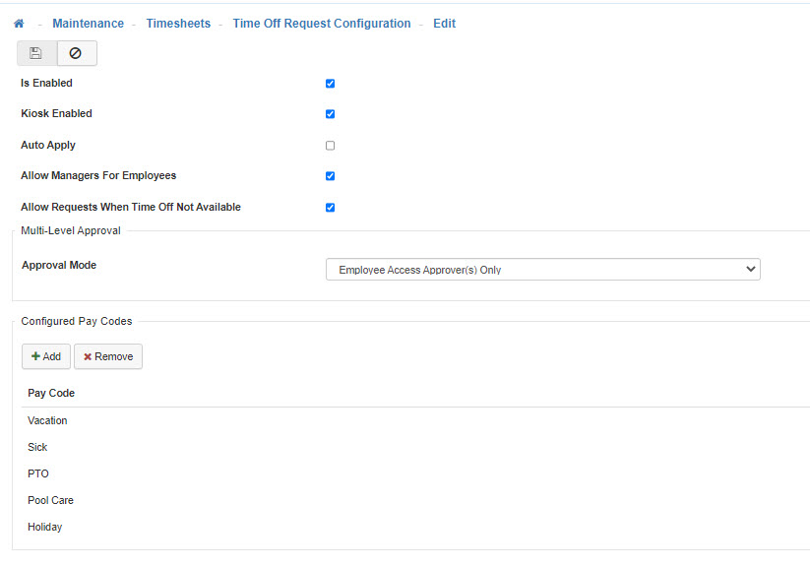Choose the PTO pay code row
This screenshot has height=567, width=810.
tap(38, 474)
